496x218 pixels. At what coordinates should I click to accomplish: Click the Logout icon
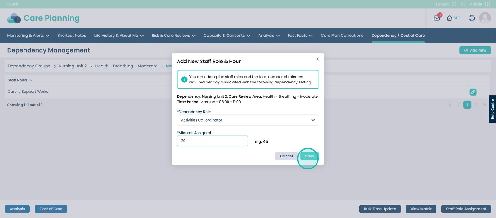click(454, 4)
